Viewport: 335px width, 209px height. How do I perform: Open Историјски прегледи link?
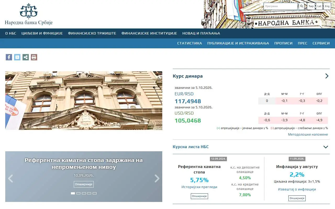tap(199, 187)
